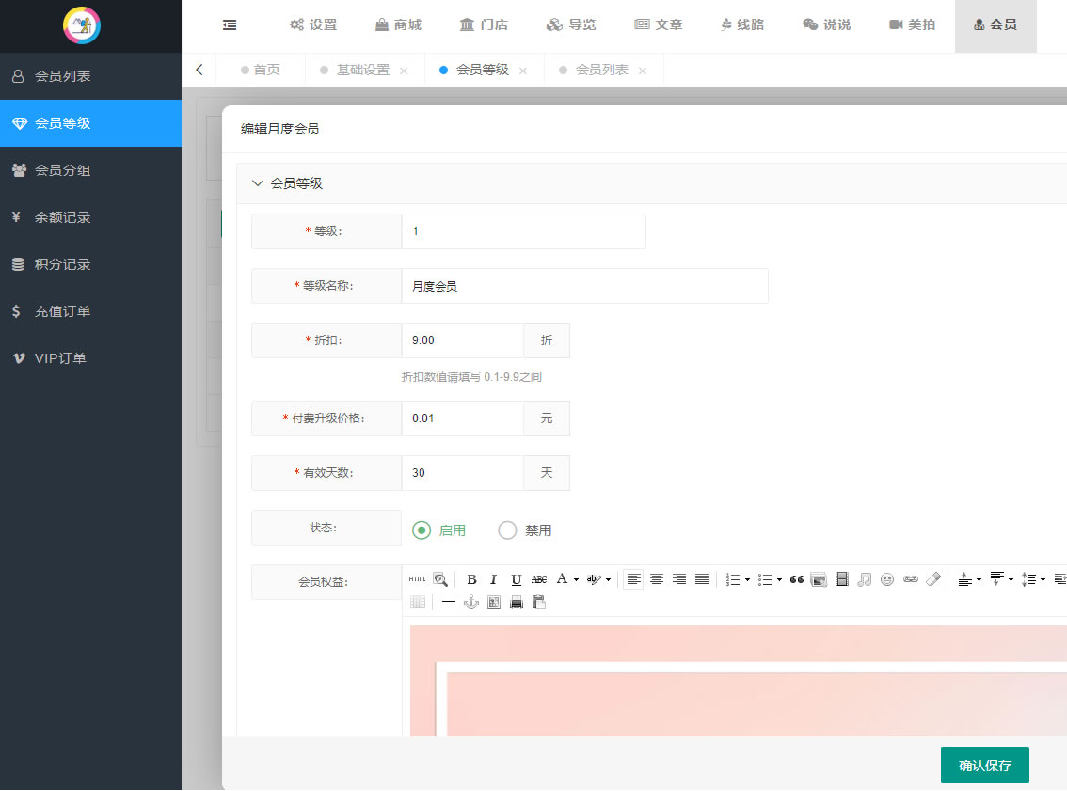Image resolution: width=1067 pixels, height=791 pixels.
Task: Insert anchor in editor
Action: pos(470,602)
